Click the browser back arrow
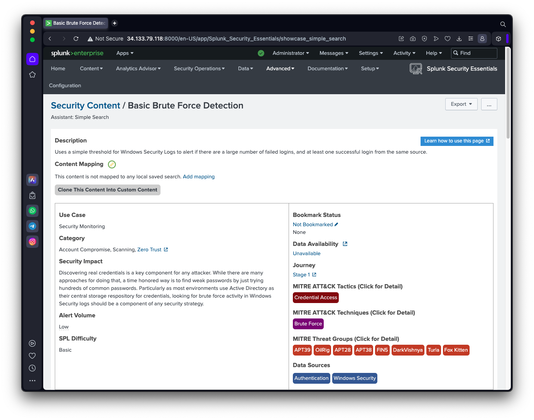The height and width of the screenshot is (420, 534). pyautogui.click(x=50, y=39)
